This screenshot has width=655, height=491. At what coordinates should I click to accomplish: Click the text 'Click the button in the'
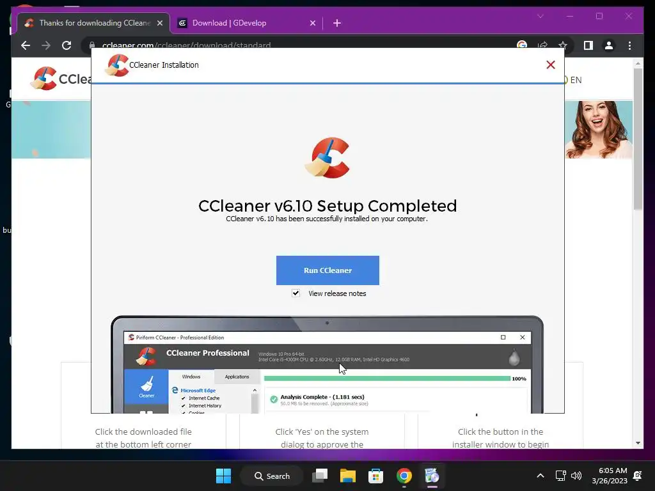point(500,432)
